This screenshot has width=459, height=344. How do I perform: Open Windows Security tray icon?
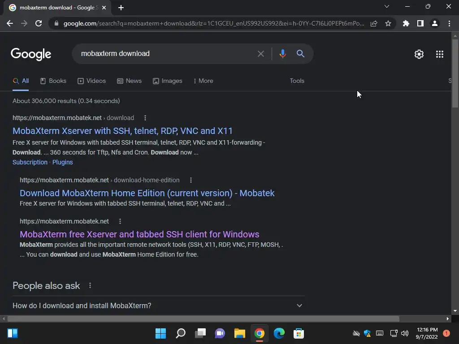point(368,333)
